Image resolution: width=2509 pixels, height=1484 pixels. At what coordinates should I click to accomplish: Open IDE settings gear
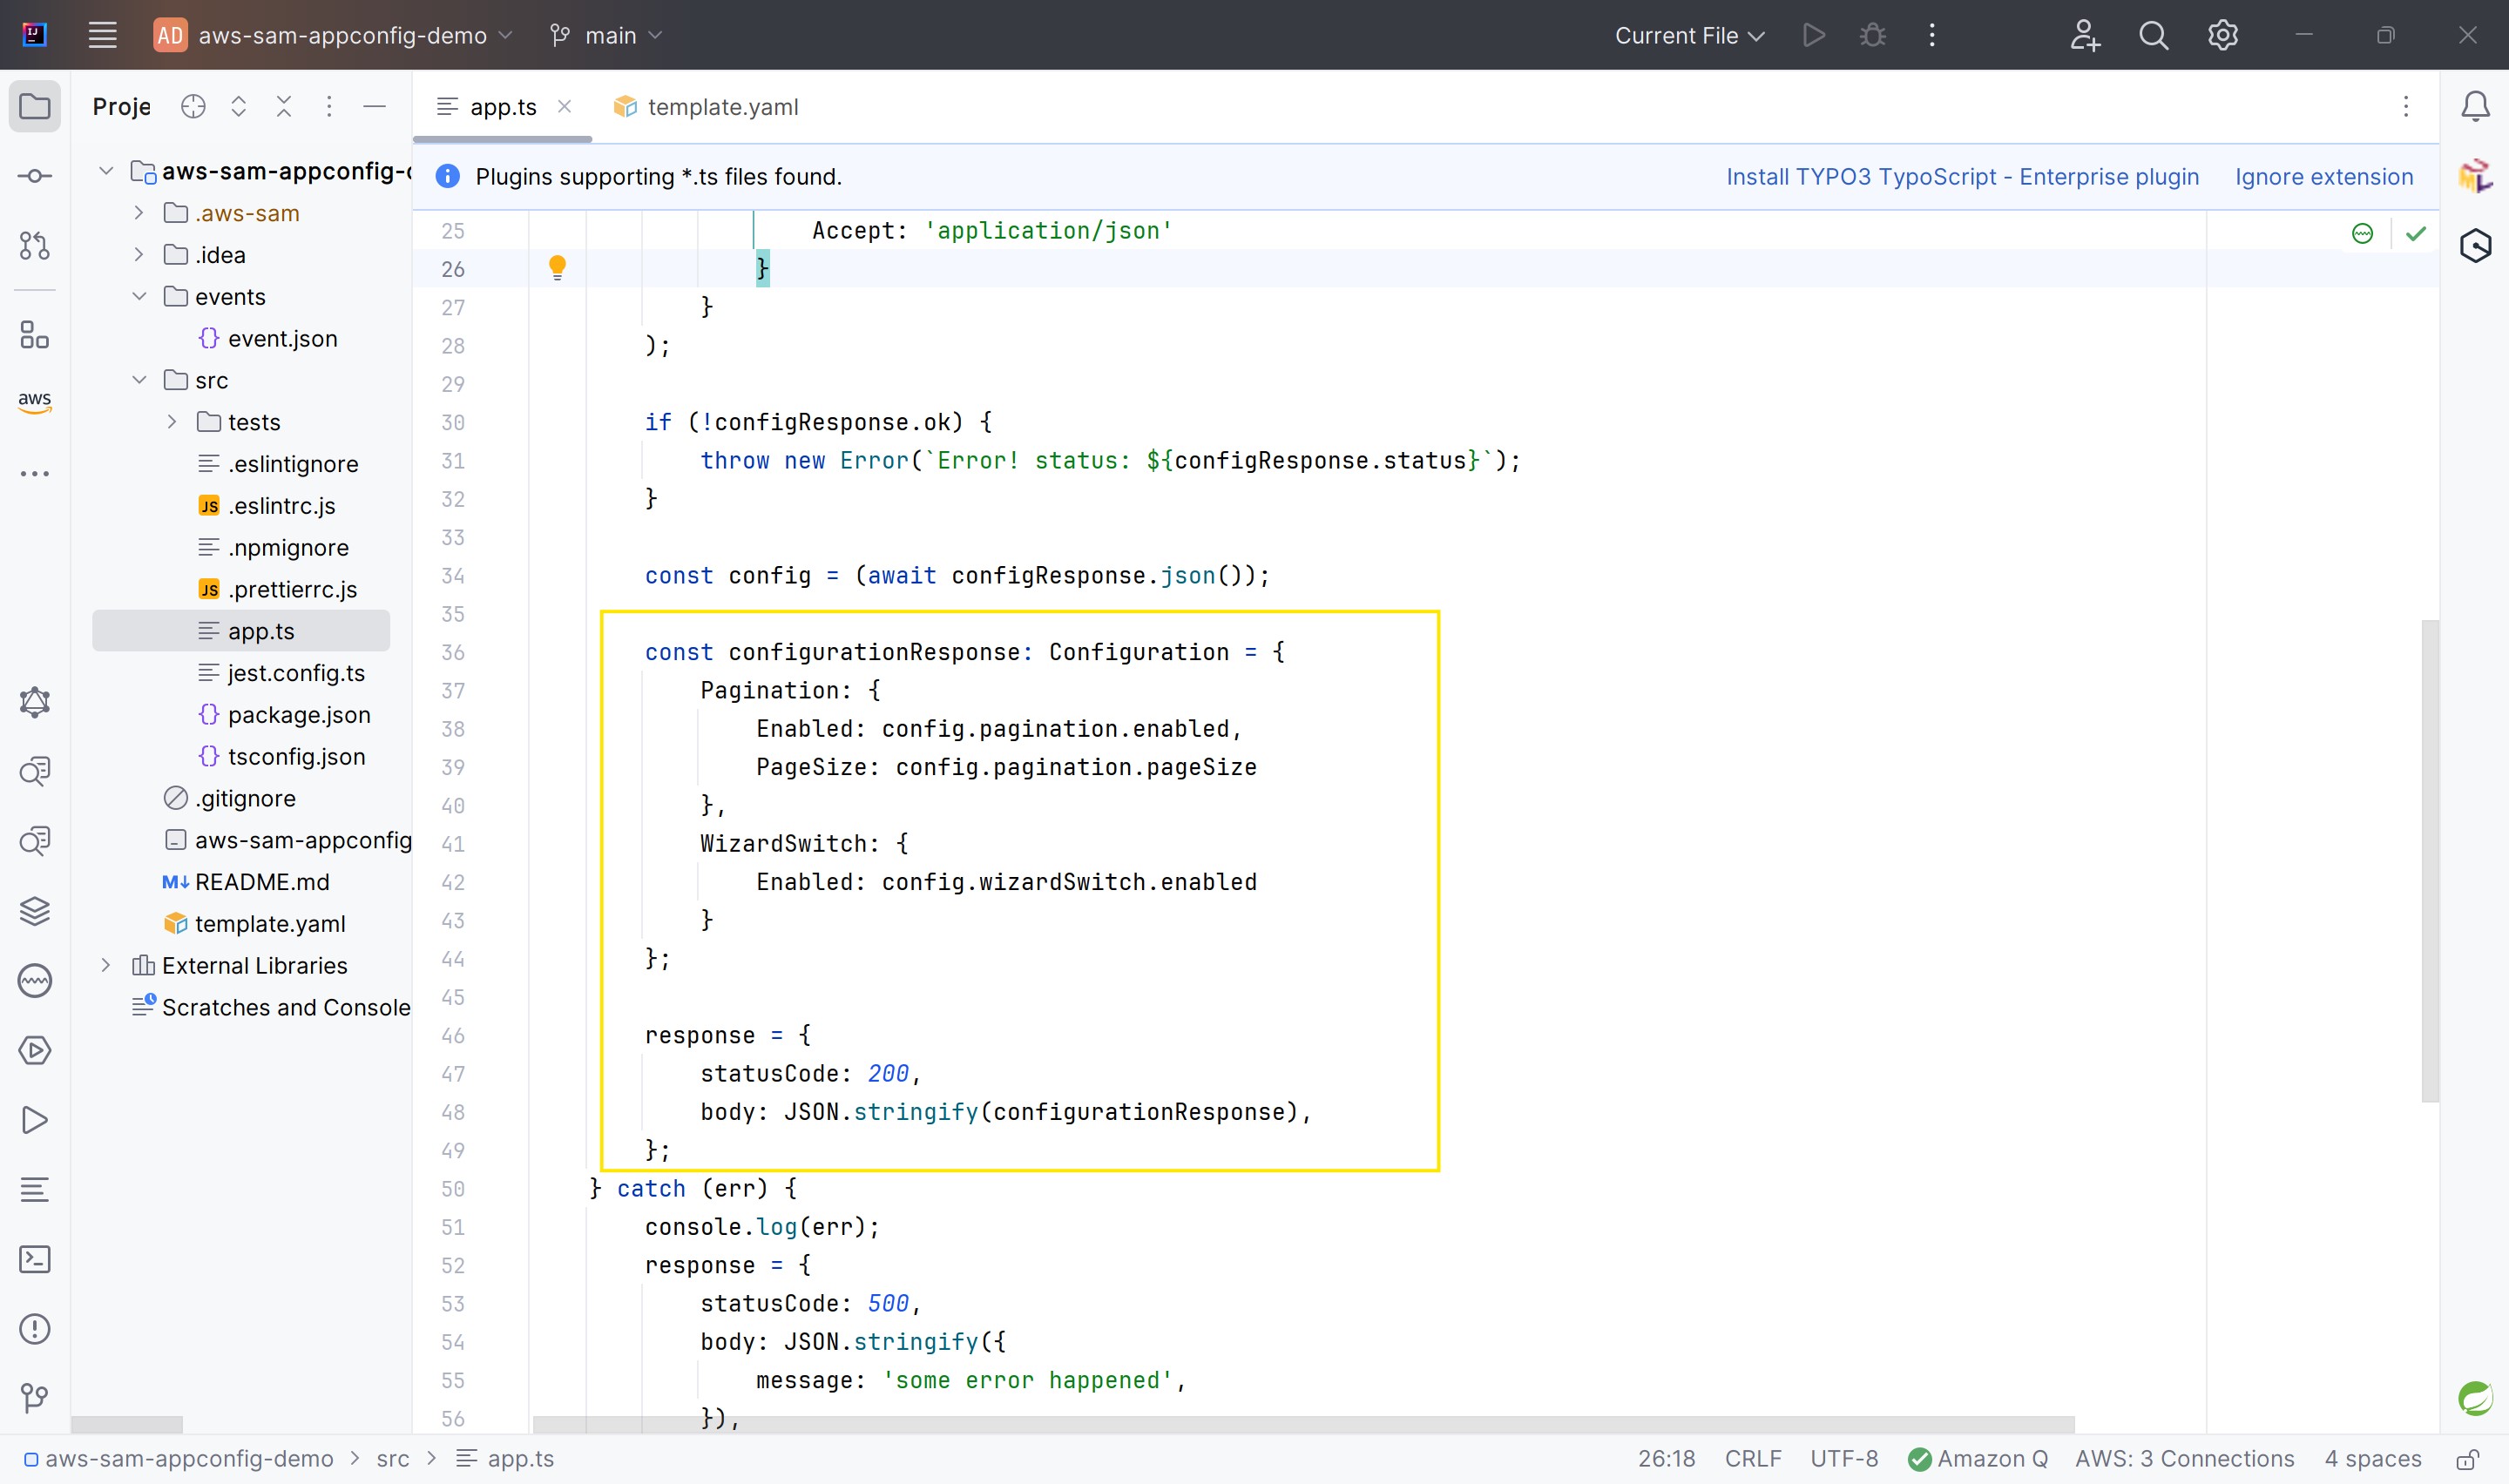click(2222, 36)
